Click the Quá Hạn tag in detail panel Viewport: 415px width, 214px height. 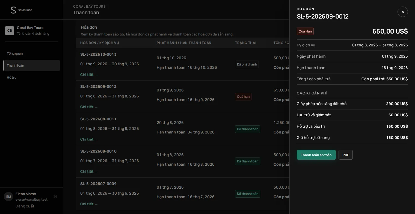pos(305,31)
